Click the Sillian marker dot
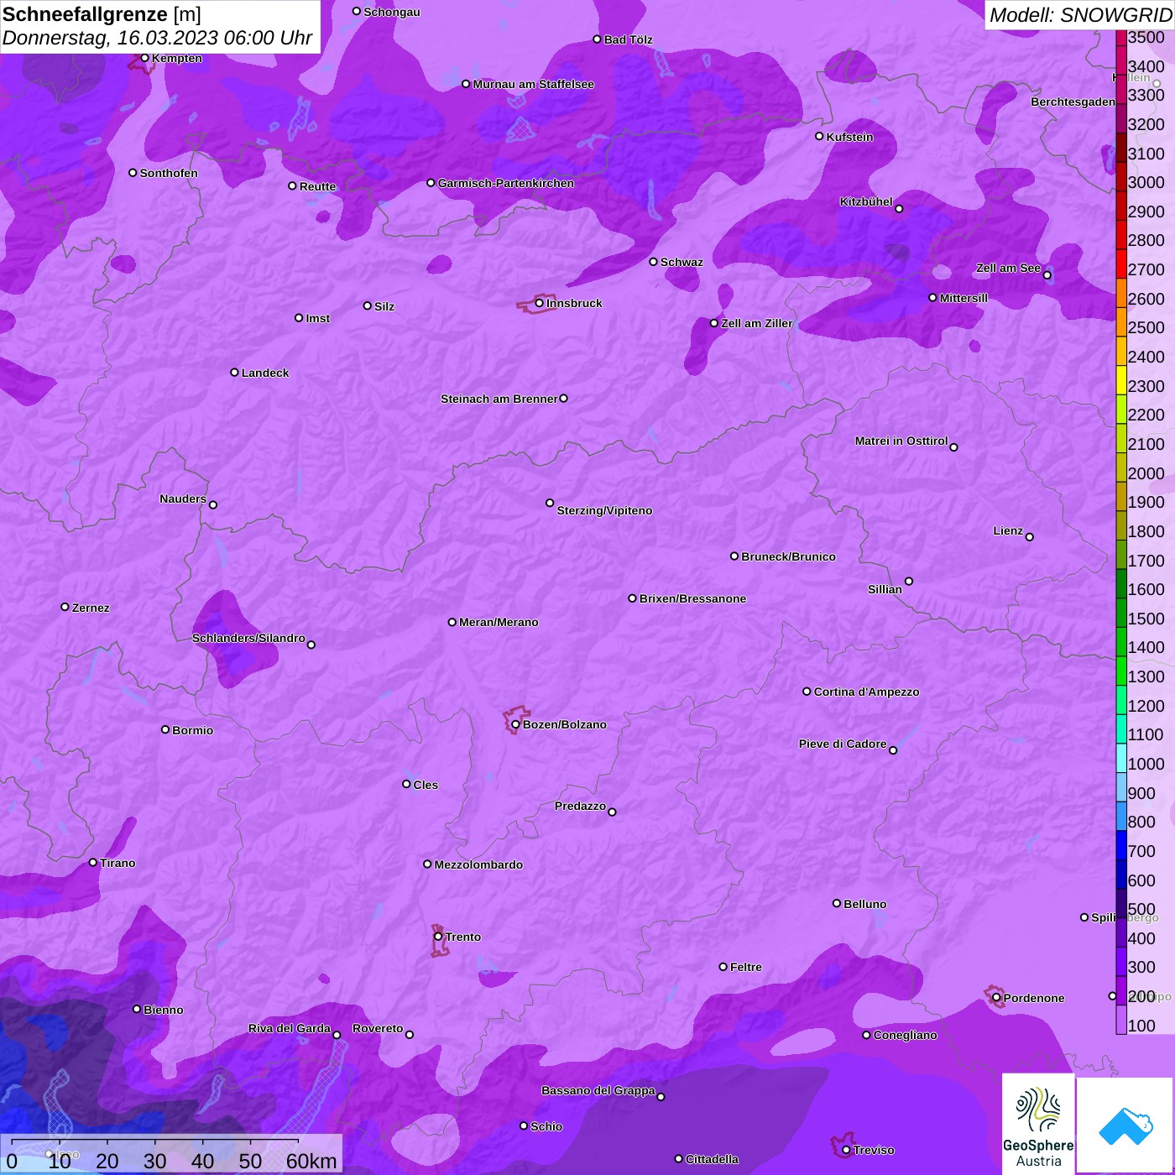This screenshot has height=1175, width=1175. tap(909, 581)
